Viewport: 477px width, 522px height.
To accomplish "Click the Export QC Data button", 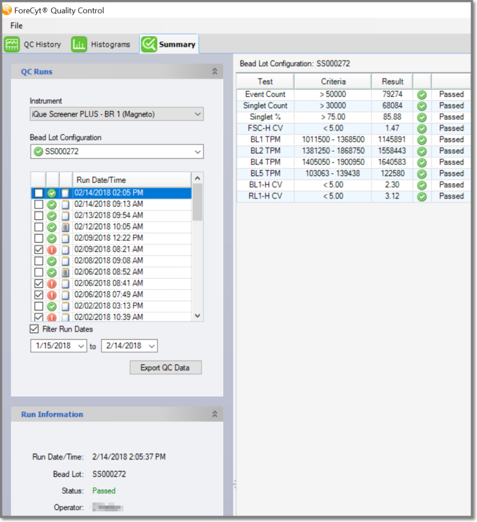I will [165, 367].
